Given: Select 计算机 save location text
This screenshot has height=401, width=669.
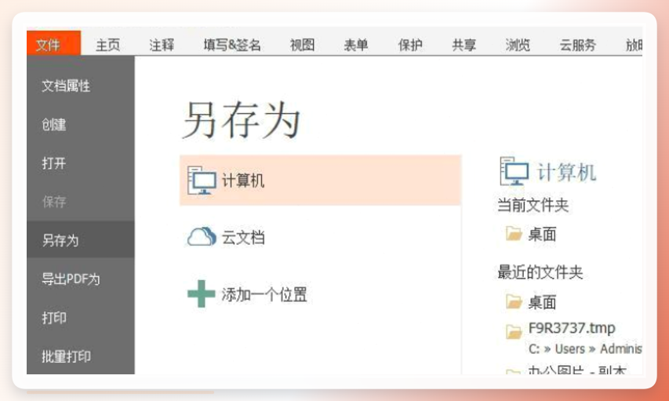Looking at the screenshot, I should coord(243,180).
